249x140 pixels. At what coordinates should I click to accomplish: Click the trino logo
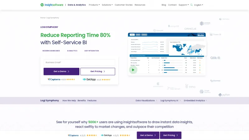tap(190, 86)
